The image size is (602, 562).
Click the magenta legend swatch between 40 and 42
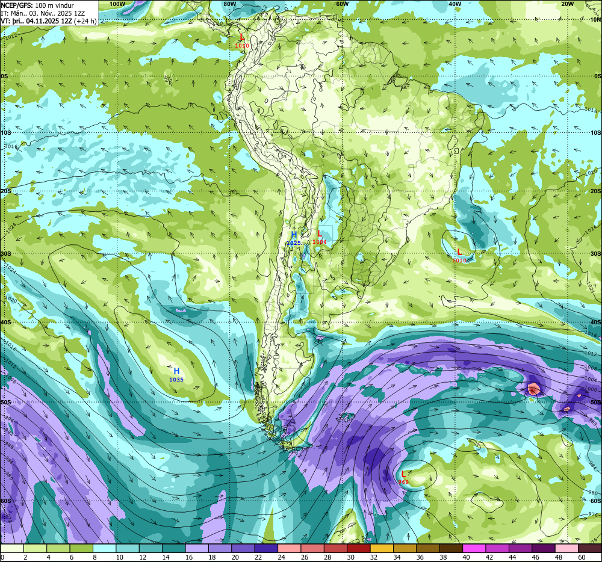coord(474,548)
